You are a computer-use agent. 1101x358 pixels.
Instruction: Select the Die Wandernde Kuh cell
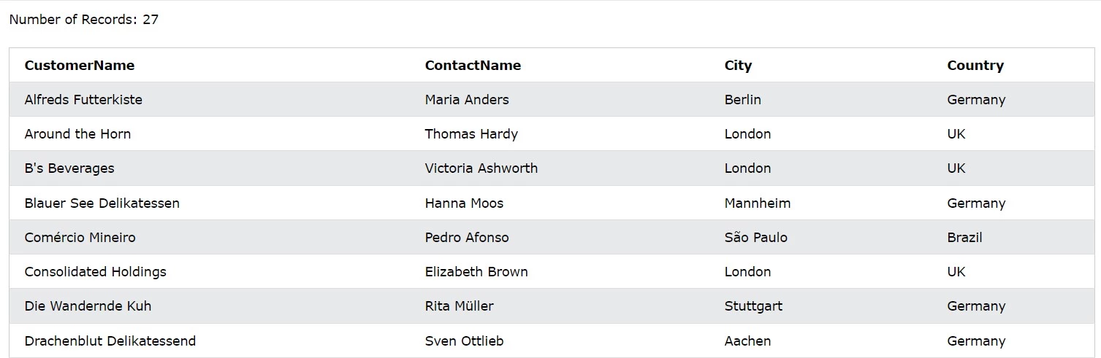tap(88, 306)
